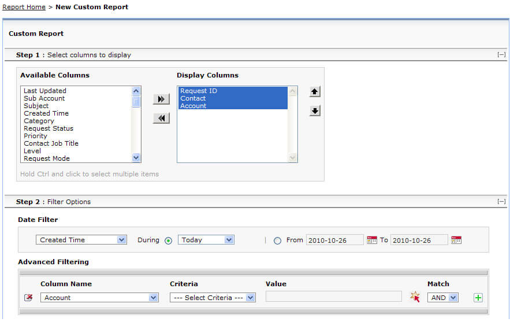Select Subject in Available Columns
The height and width of the screenshot is (322, 510).
point(36,106)
